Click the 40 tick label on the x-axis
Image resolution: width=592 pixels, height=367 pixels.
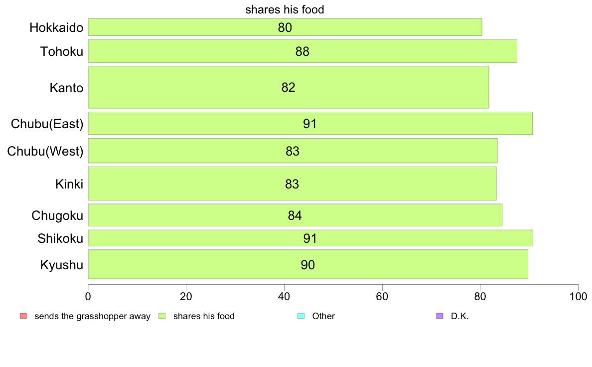(x=284, y=297)
